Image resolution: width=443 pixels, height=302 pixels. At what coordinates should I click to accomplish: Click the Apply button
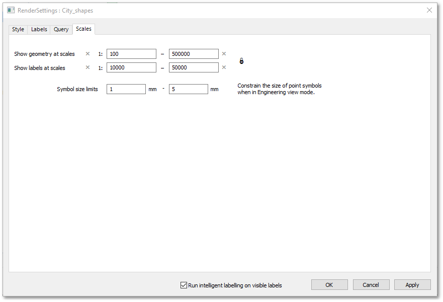click(x=412, y=285)
